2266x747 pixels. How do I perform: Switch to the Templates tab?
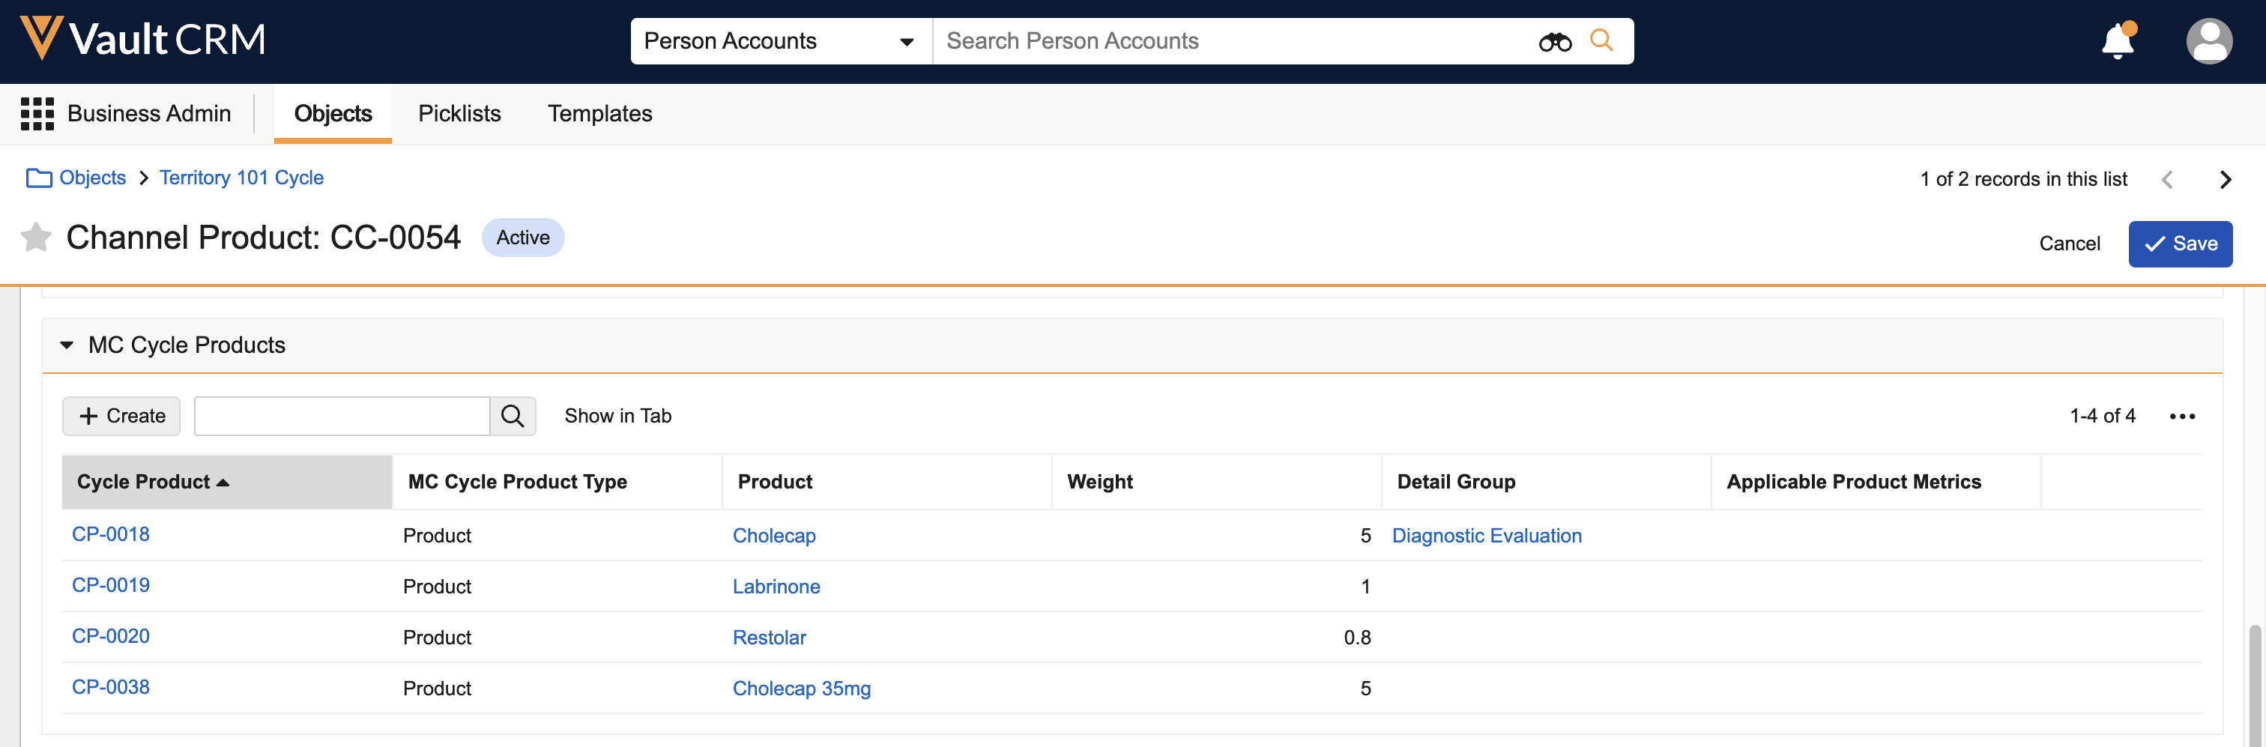tap(599, 113)
